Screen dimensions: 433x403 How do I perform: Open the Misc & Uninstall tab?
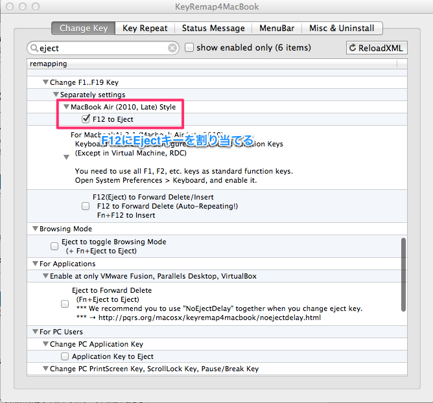342,28
